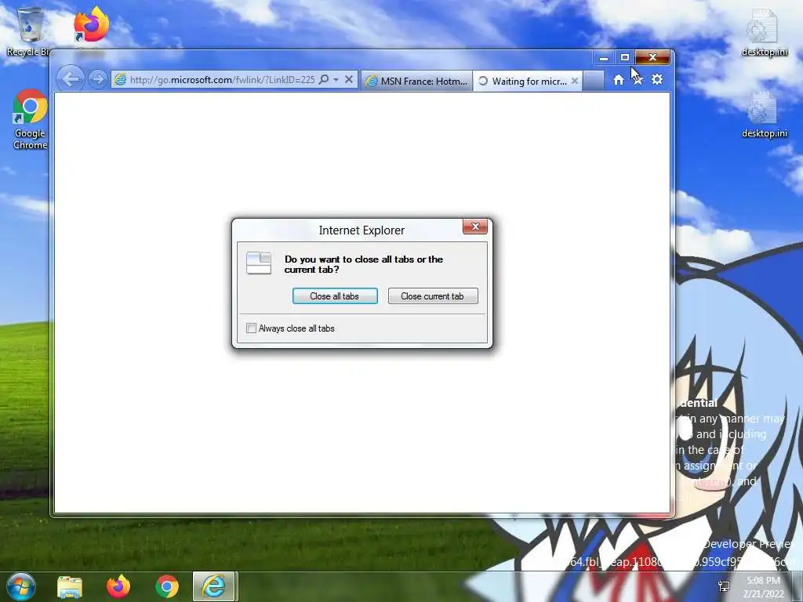Open Favorites star icon

[638, 80]
